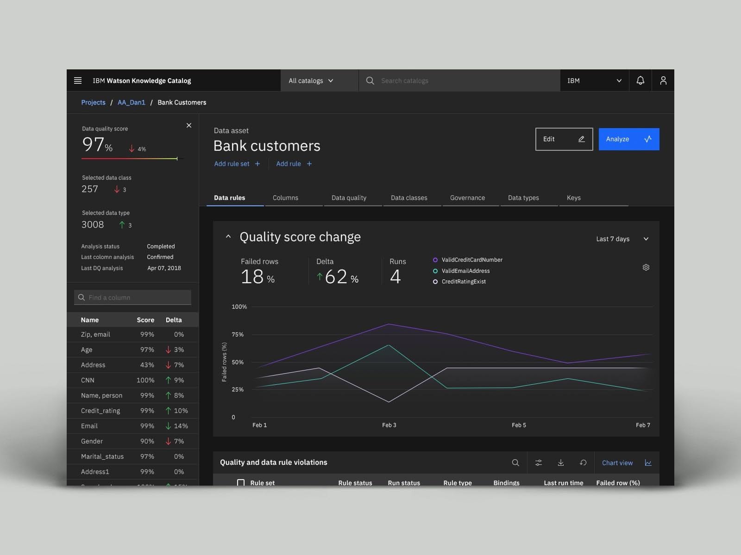The width and height of the screenshot is (741, 555).
Task: Download the rule violations data
Action: 560,462
